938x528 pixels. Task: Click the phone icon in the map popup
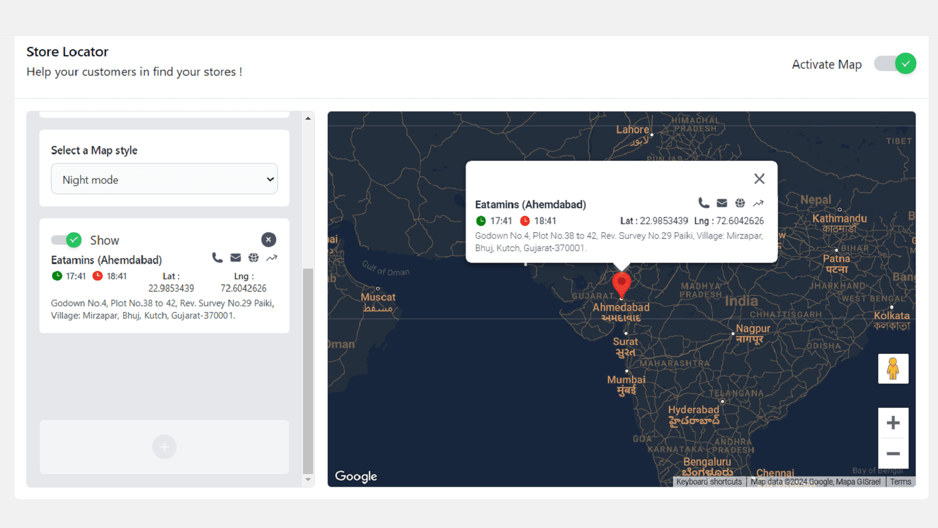pos(704,203)
